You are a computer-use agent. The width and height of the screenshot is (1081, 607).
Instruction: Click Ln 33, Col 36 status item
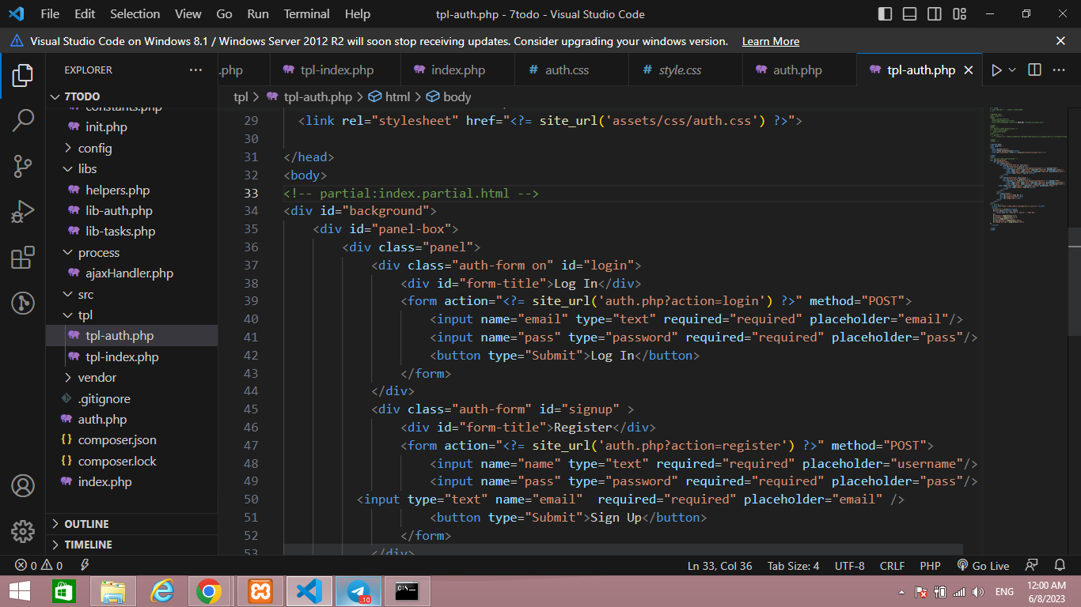pyautogui.click(x=719, y=566)
